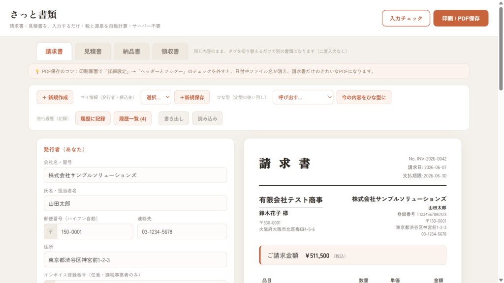Image resolution: width=504 pixels, height=283 pixels.
Task: Click 請求日: 2026-06-07 in preview
Action: tap(427, 168)
